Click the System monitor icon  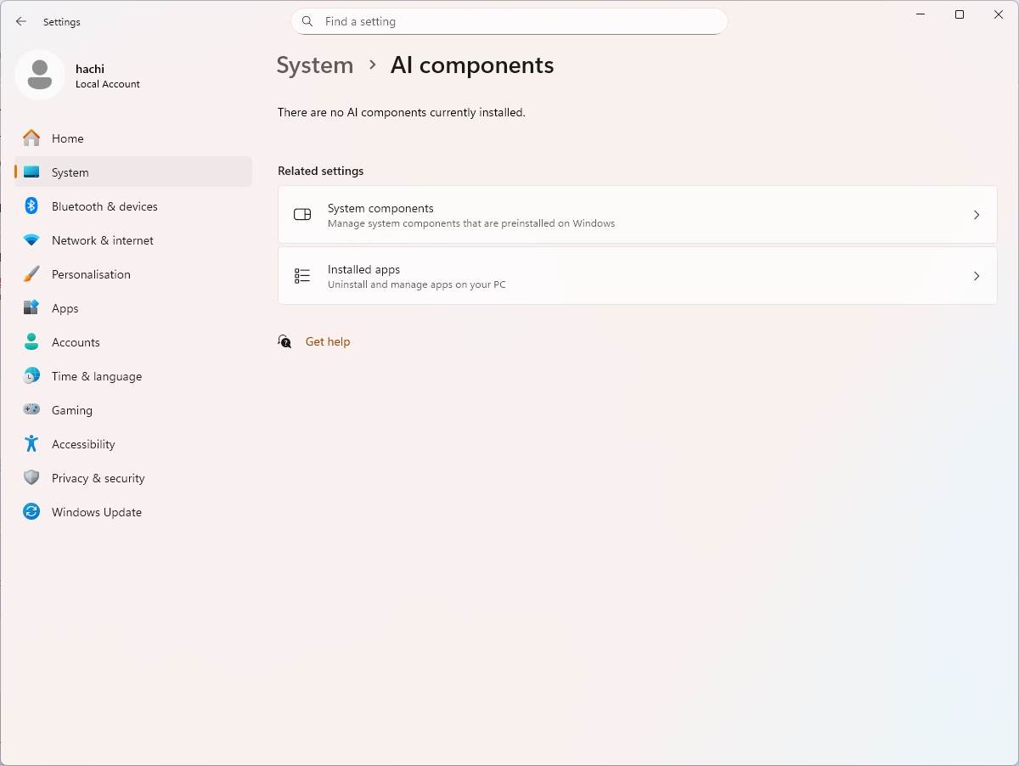point(31,172)
